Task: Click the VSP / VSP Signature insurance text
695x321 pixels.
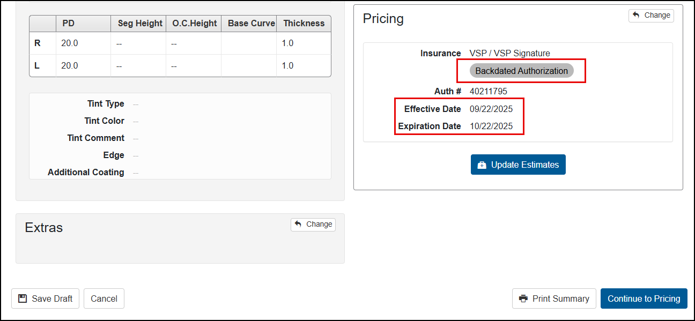Action: [x=509, y=54]
